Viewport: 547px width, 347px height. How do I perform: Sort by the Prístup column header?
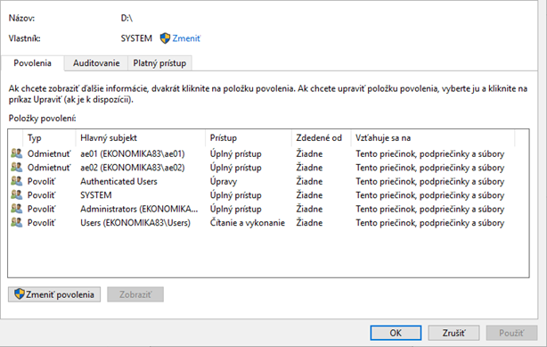click(x=249, y=138)
